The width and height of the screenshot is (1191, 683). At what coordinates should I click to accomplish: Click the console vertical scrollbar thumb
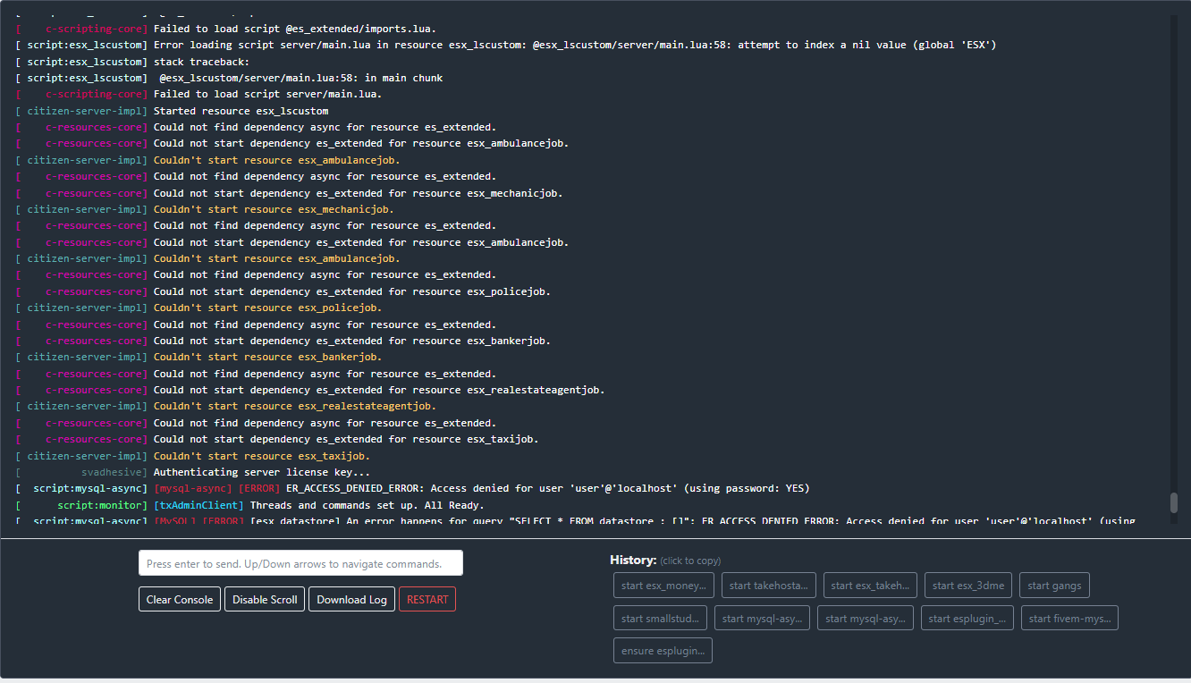1174,502
